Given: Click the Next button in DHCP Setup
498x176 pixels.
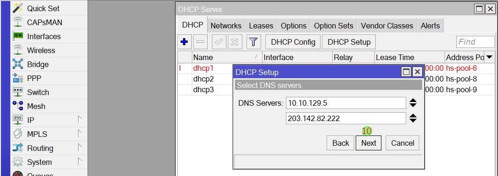Looking at the screenshot, I should pos(368,143).
